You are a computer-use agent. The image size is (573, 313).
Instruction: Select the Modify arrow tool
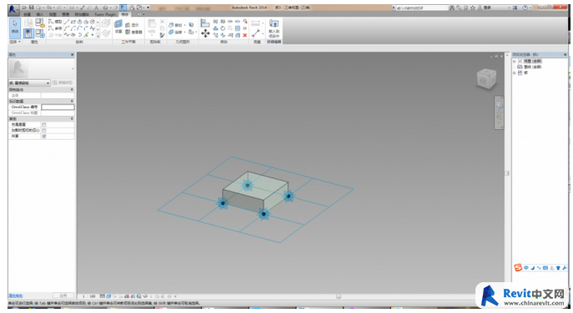point(15,27)
